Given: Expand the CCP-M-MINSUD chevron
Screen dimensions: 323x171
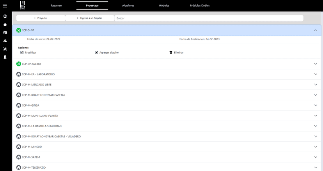Looking at the screenshot, I should 316,147.
